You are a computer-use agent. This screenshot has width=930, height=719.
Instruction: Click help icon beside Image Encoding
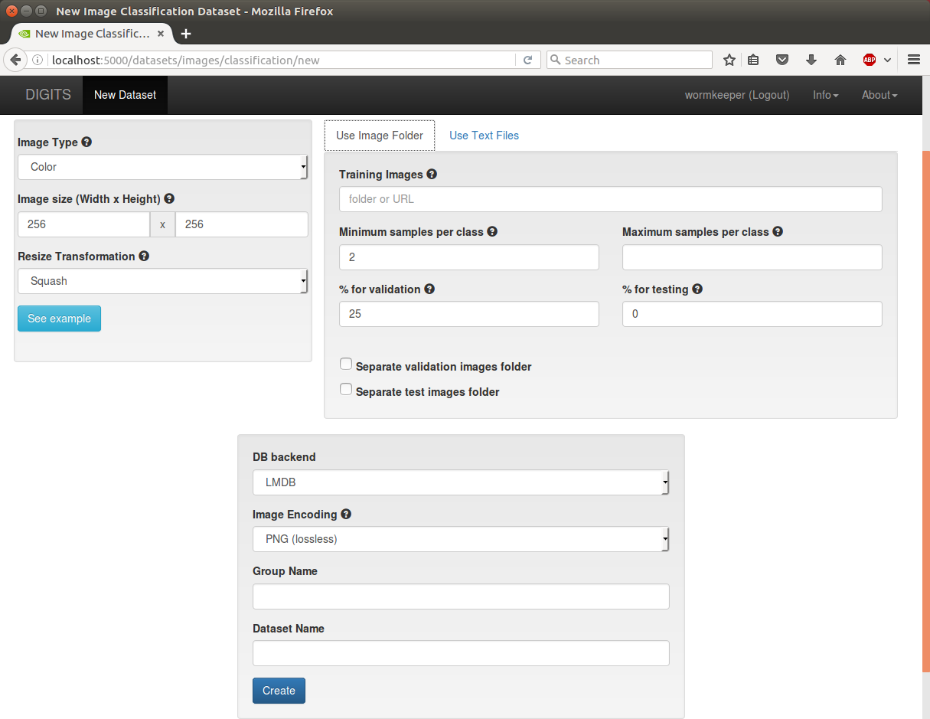pos(346,514)
